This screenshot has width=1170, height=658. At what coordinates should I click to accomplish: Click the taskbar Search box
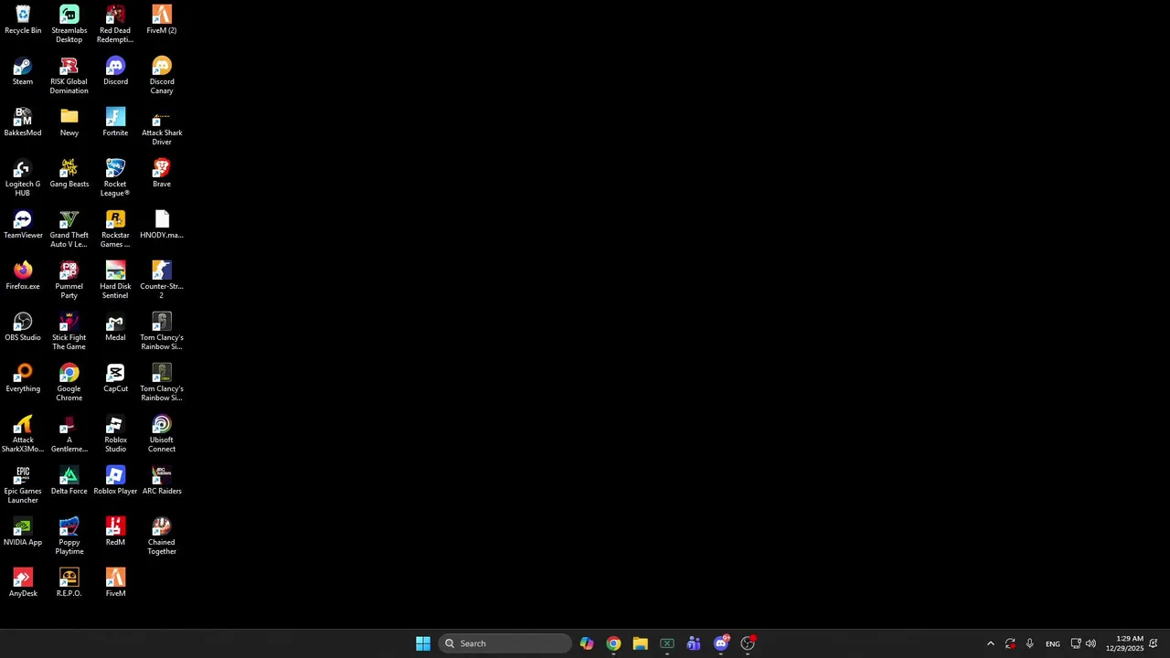click(x=505, y=643)
